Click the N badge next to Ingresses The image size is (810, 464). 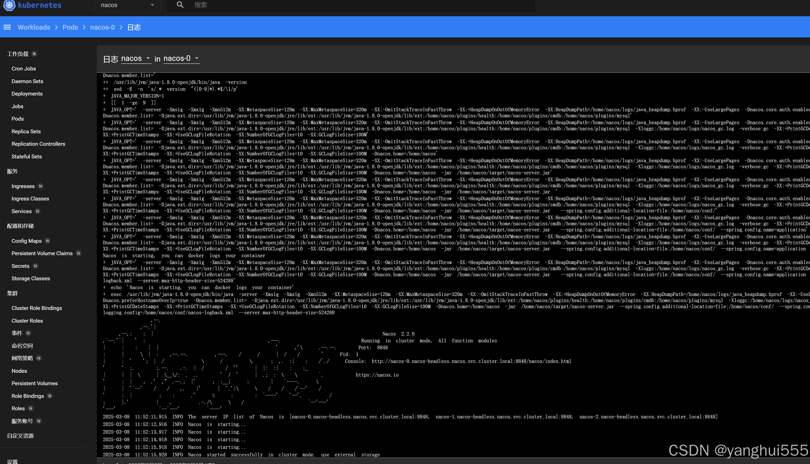click(x=41, y=186)
